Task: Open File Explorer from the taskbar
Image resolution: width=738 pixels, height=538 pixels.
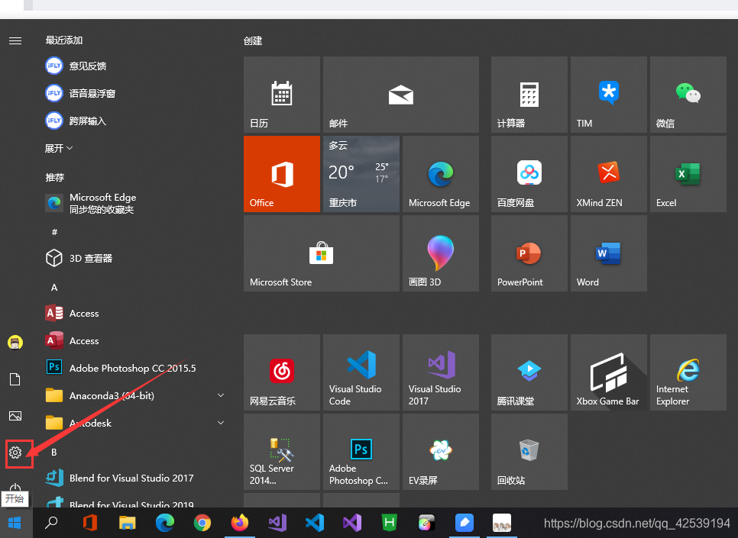Action: coord(127,523)
